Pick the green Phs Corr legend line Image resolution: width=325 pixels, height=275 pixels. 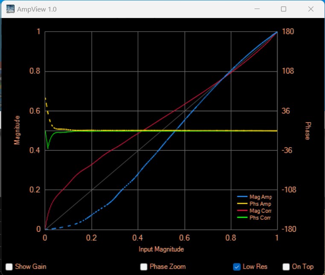pyautogui.click(x=242, y=218)
